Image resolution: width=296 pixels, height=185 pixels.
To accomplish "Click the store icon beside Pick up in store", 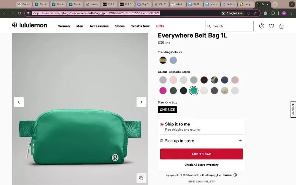I will [x=161, y=141].
